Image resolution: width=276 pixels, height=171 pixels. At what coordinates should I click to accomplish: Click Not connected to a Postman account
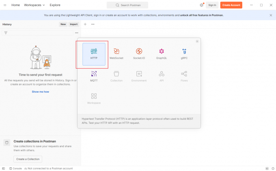[x=49, y=168]
